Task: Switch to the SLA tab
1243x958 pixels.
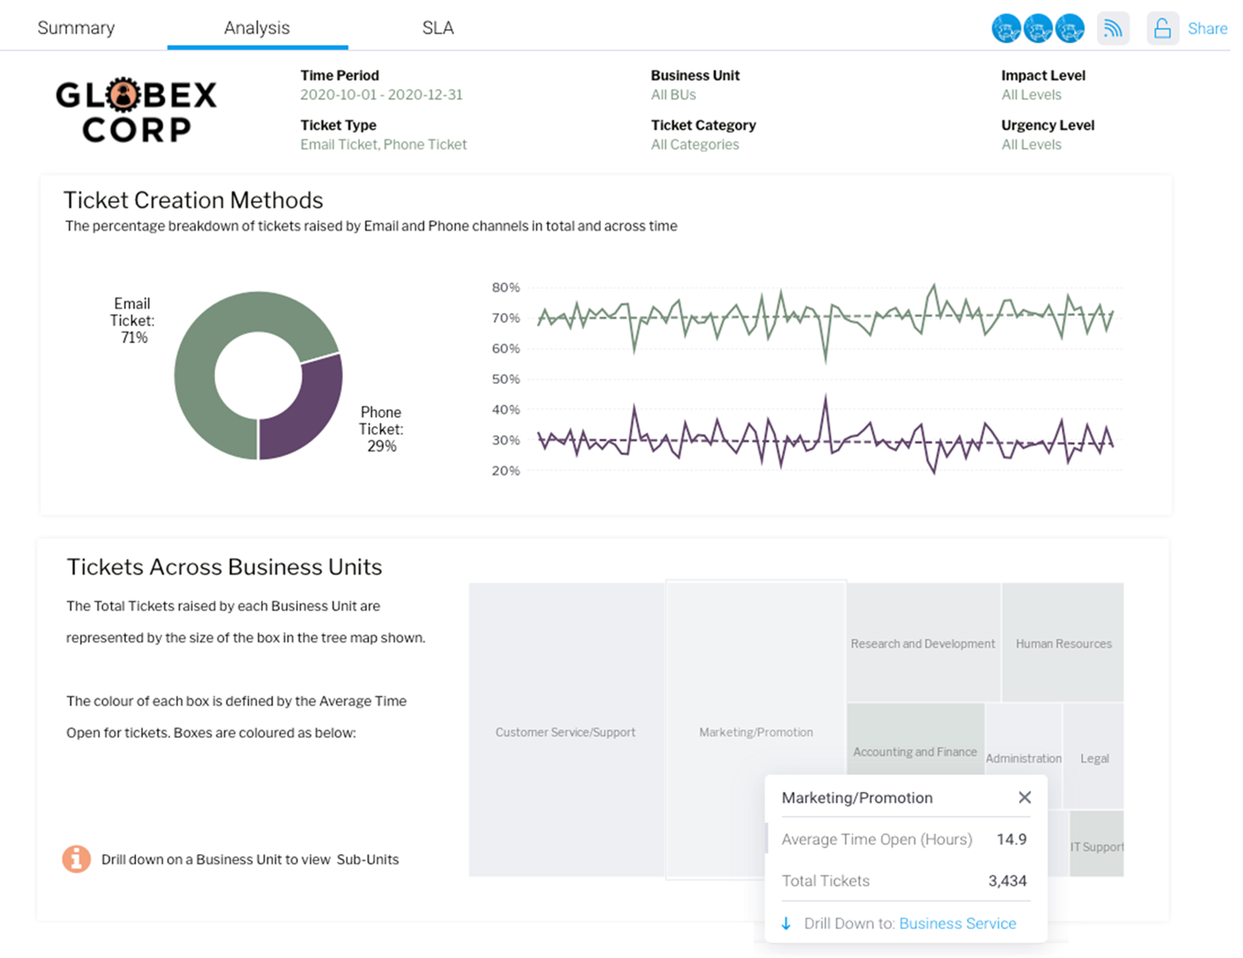Action: point(438,28)
